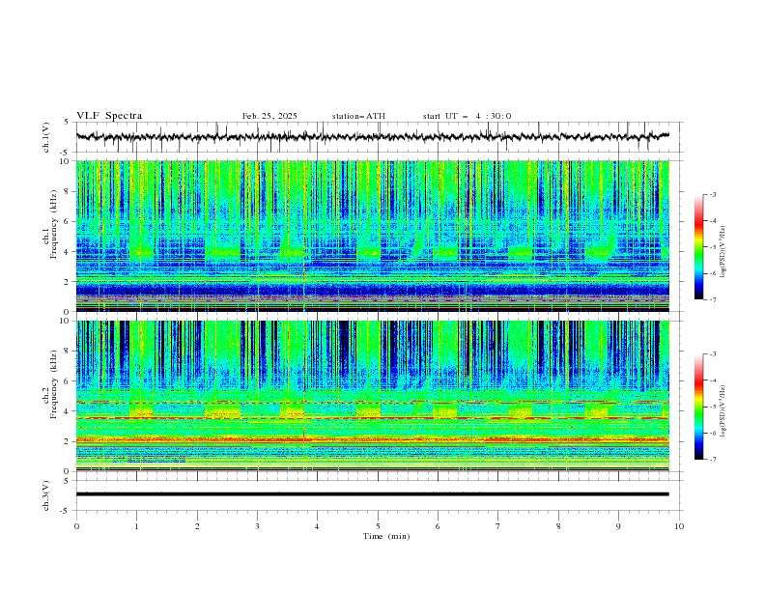Click the time axis tick label "4"
Screen dimensions: 765x591
(x=317, y=526)
